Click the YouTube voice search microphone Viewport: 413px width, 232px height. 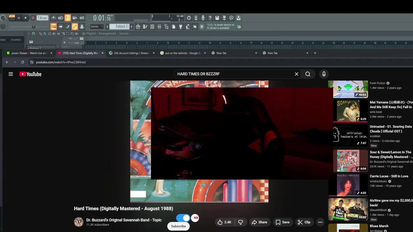click(x=324, y=74)
